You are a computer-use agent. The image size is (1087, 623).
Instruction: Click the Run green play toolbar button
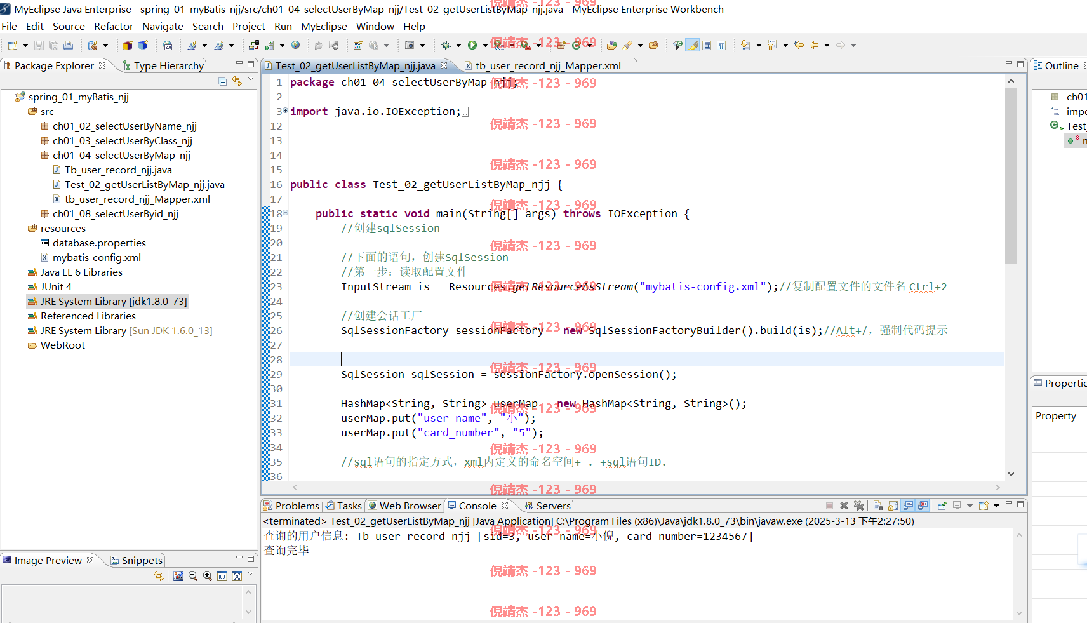click(x=472, y=45)
